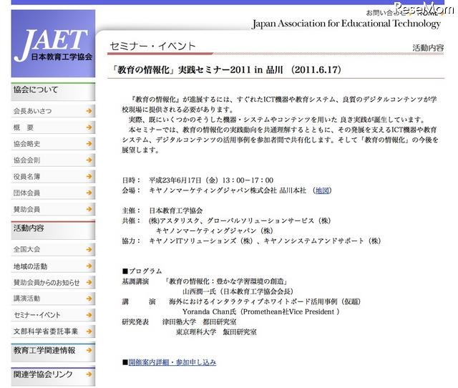The width and height of the screenshot is (458, 388).
Task: Open 賛助会員からのお知らせ in the sidebar
Action: click(47, 283)
